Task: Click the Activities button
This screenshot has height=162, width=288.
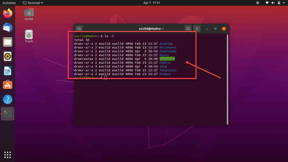Action: pos(9,3)
